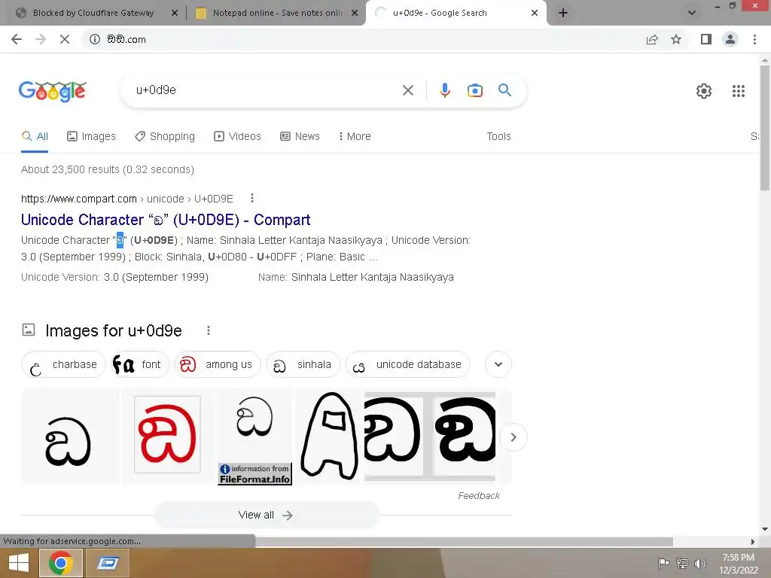Screen dimensions: 771x578
Task: Open the network tray icon
Action: click(682, 563)
